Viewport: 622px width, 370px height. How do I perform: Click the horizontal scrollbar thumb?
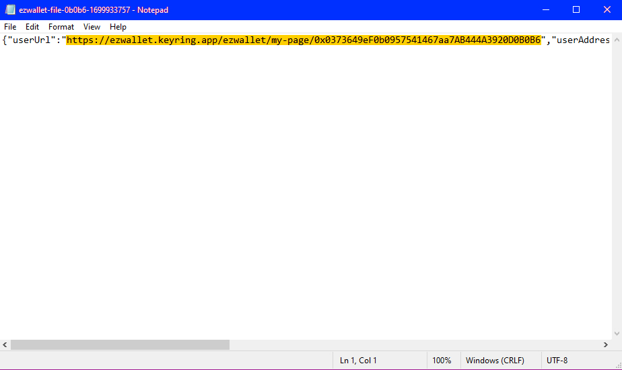click(120, 345)
